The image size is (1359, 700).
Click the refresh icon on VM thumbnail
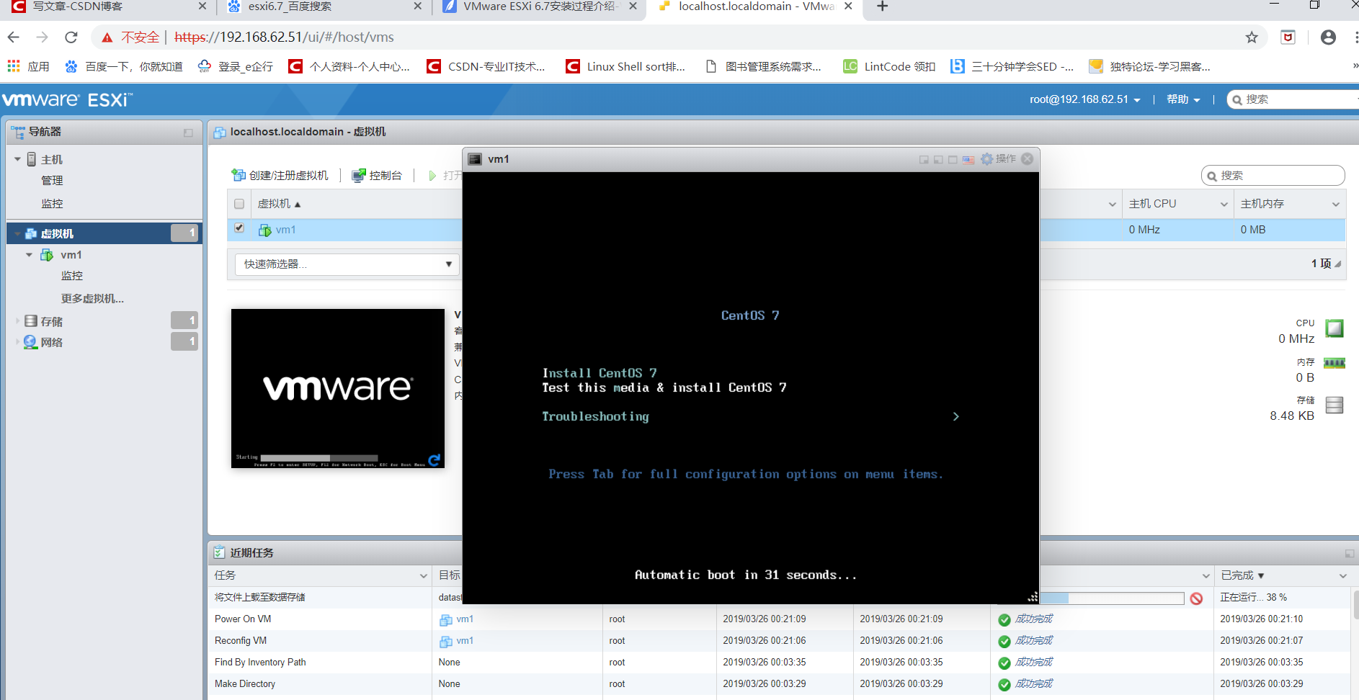(x=434, y=460)
